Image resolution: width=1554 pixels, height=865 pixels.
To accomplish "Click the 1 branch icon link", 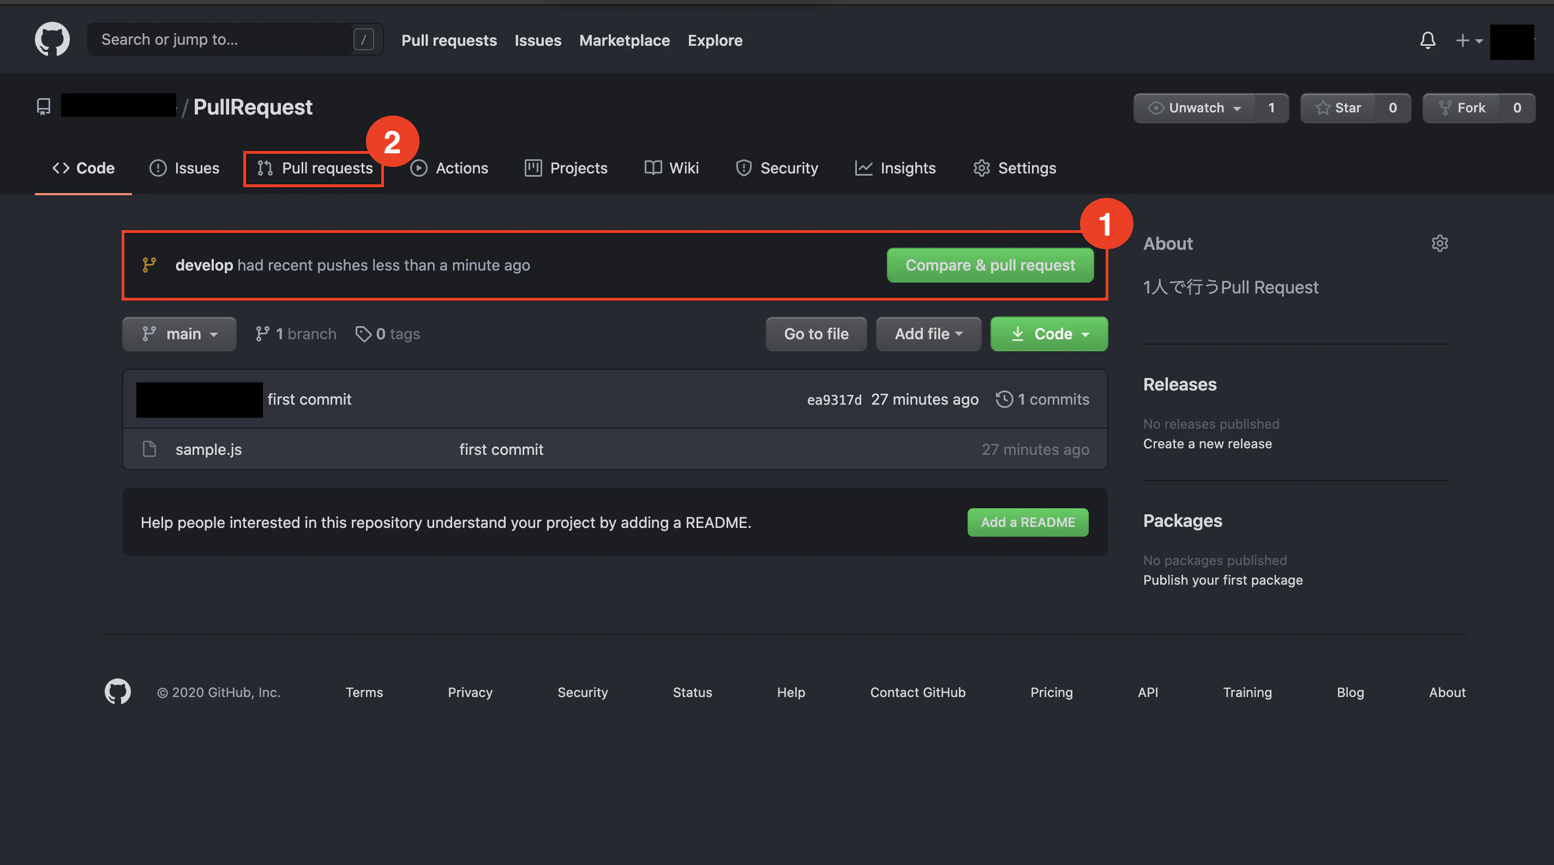I will (x=262, y=334).
